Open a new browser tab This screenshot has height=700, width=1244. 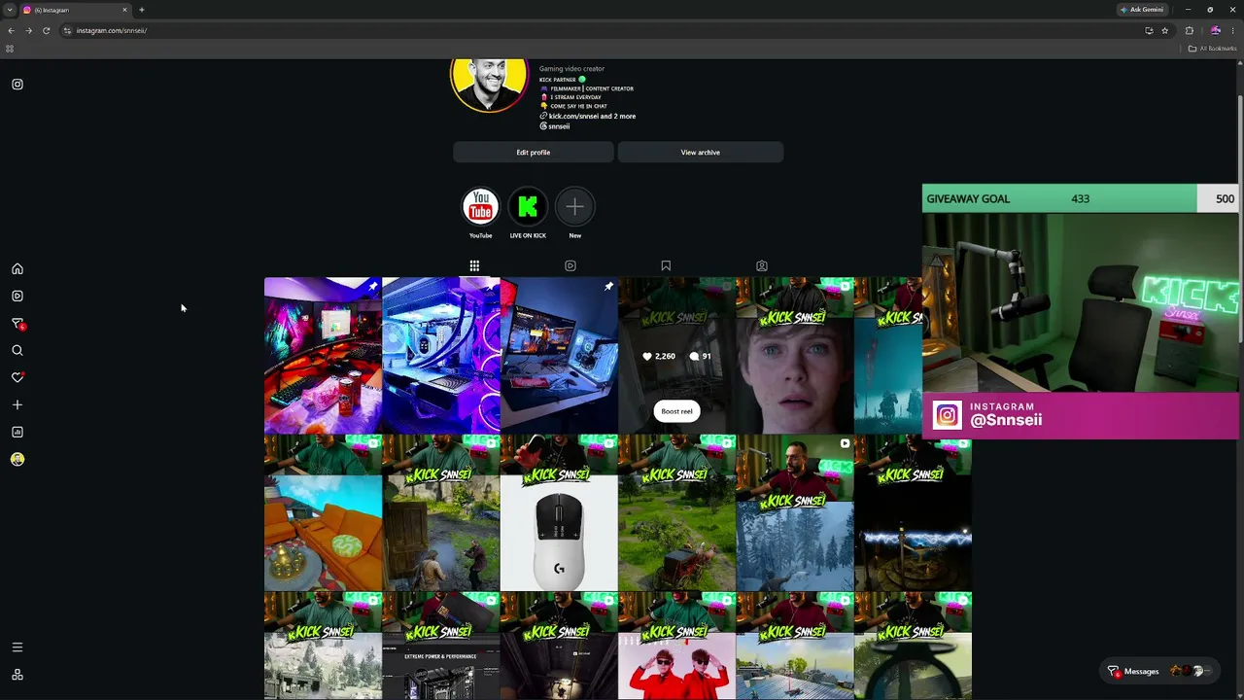tap(141, 10)
